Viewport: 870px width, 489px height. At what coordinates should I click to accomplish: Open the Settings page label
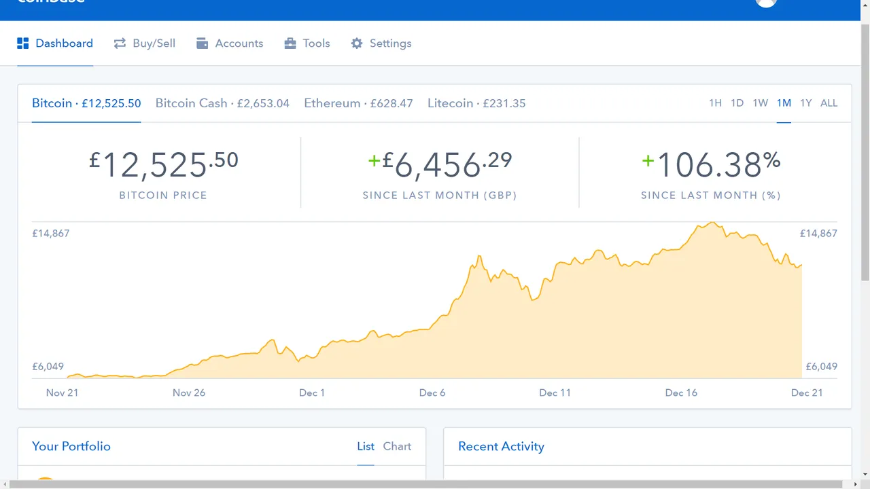pos(391,43)
